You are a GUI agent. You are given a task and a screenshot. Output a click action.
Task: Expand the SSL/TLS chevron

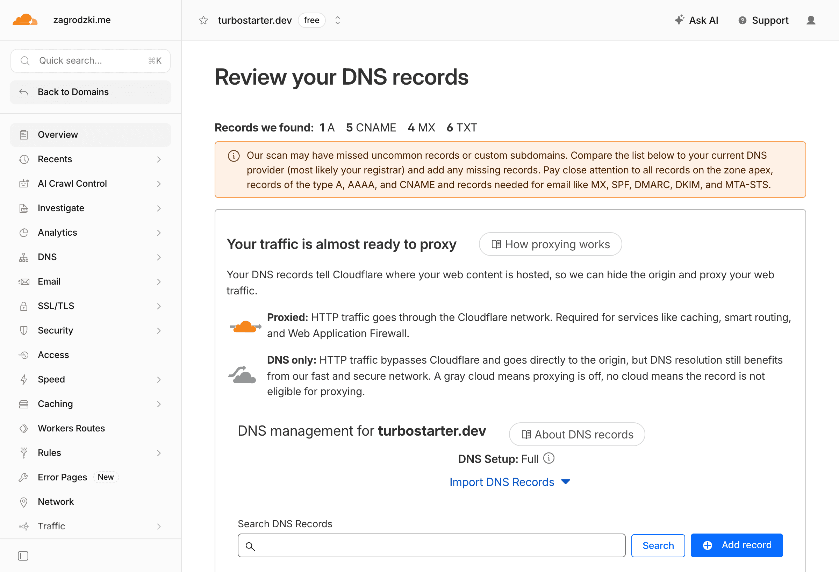[159, 306]
